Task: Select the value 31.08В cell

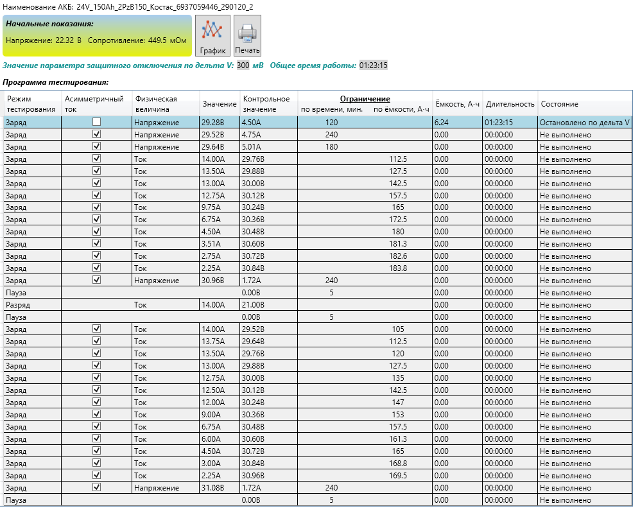Action: click(220, 488)
